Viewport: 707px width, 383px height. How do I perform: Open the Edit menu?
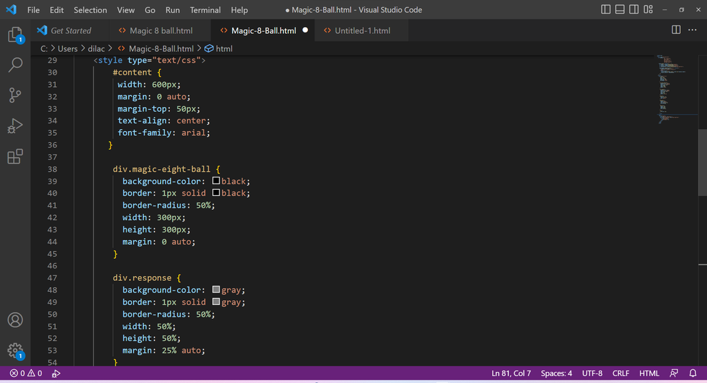coord(57,10)
